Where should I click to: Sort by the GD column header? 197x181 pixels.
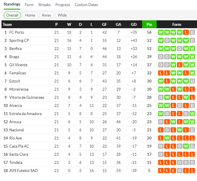pyautogui.click(x=134, y=24)
